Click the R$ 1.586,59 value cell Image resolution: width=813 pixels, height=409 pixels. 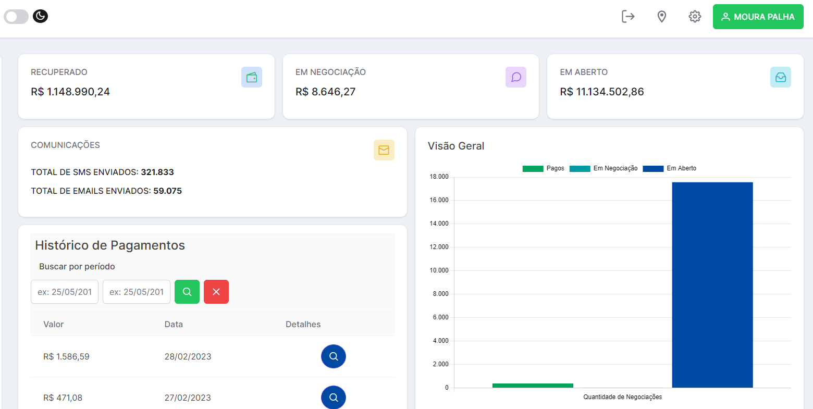(x=66, y=356)
